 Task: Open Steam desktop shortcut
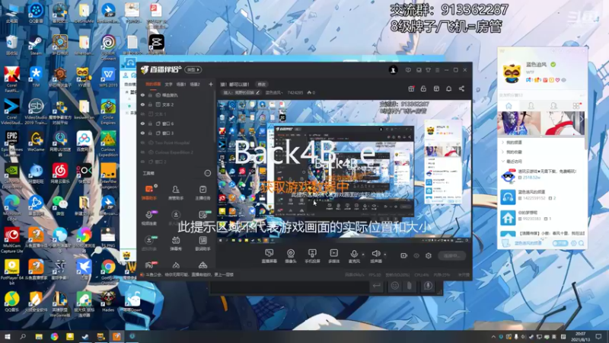point(36,45)
